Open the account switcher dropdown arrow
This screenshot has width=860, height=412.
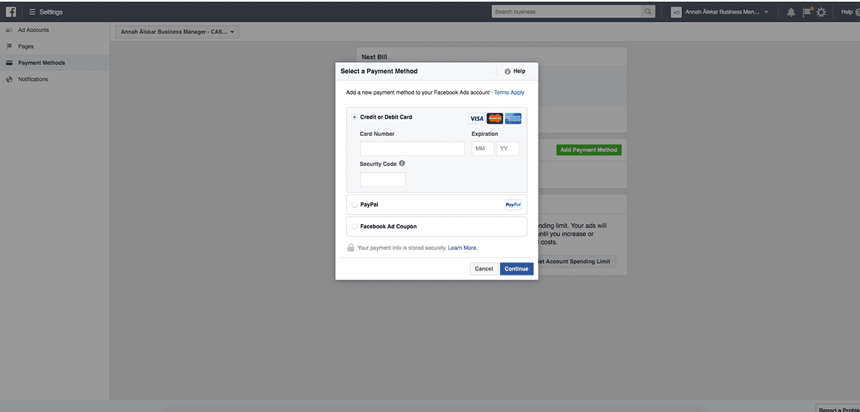coord(766,12)
